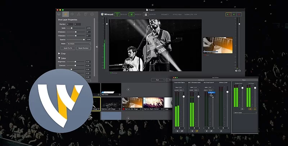Toggle the yellow mute button under Live Output
The width and height of the screenshot is (288, 146).
point(250,109)
